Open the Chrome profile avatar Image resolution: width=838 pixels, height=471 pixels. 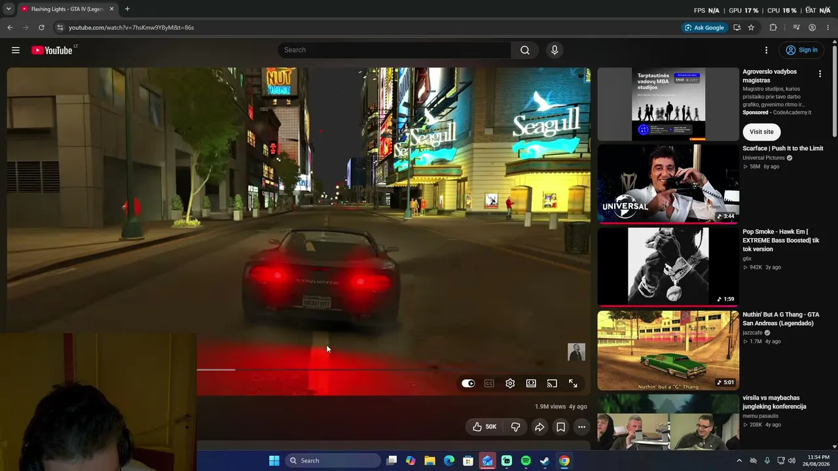click(812, 27)
